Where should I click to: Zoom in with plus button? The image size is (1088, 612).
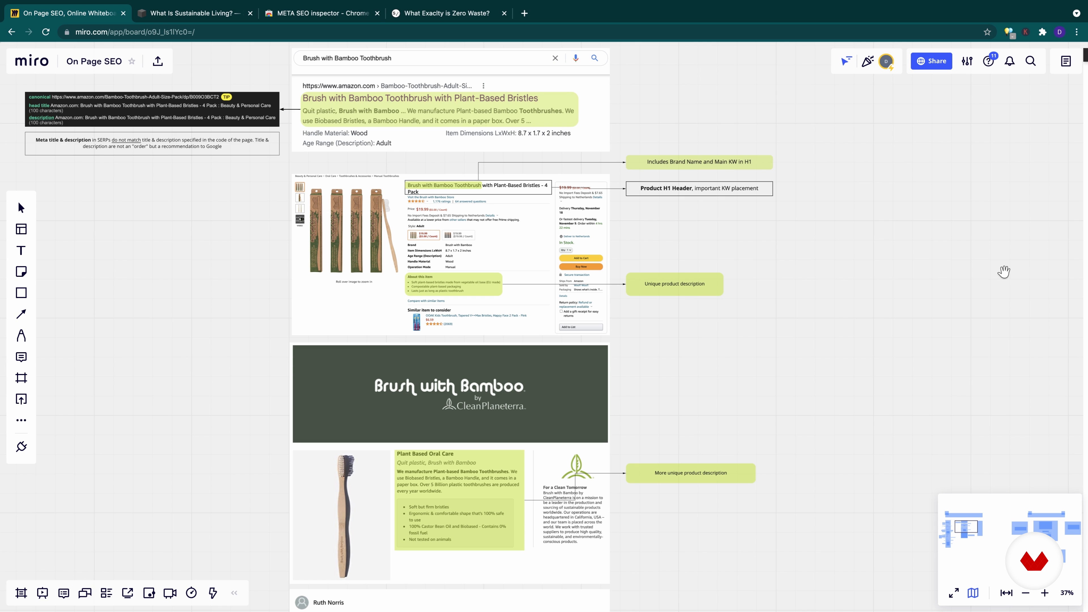[1044, 593]
